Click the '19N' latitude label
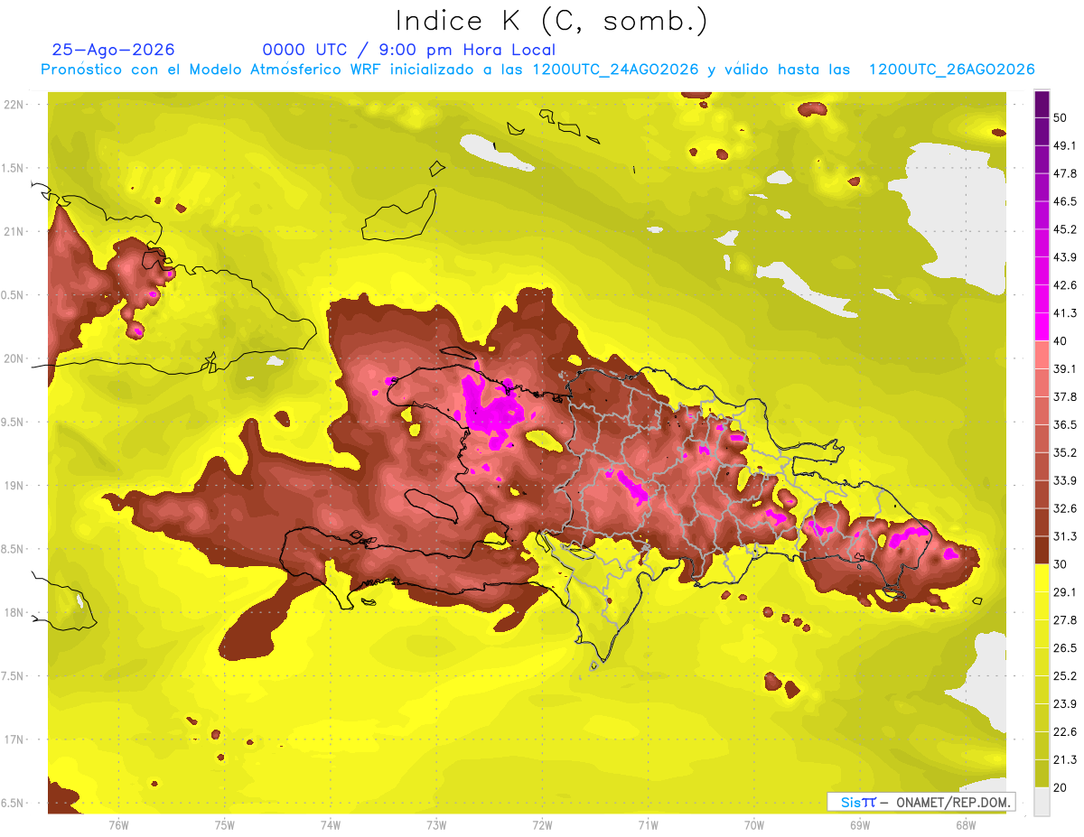The height and width of the screenshot is (837, 1084). tap(15, 486)
